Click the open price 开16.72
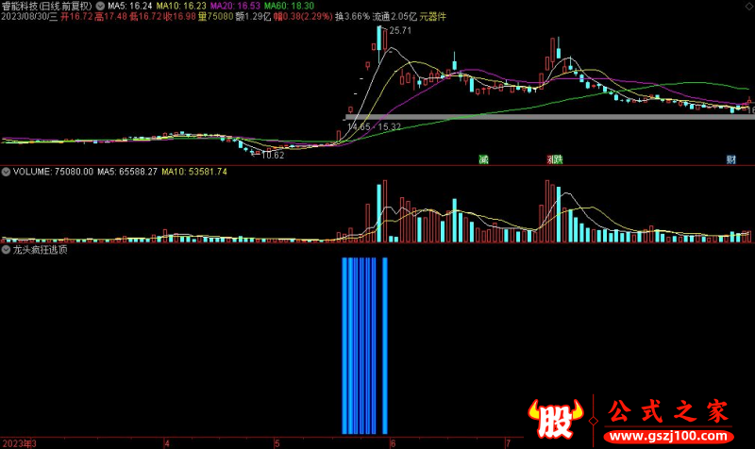 click(76, 17)
